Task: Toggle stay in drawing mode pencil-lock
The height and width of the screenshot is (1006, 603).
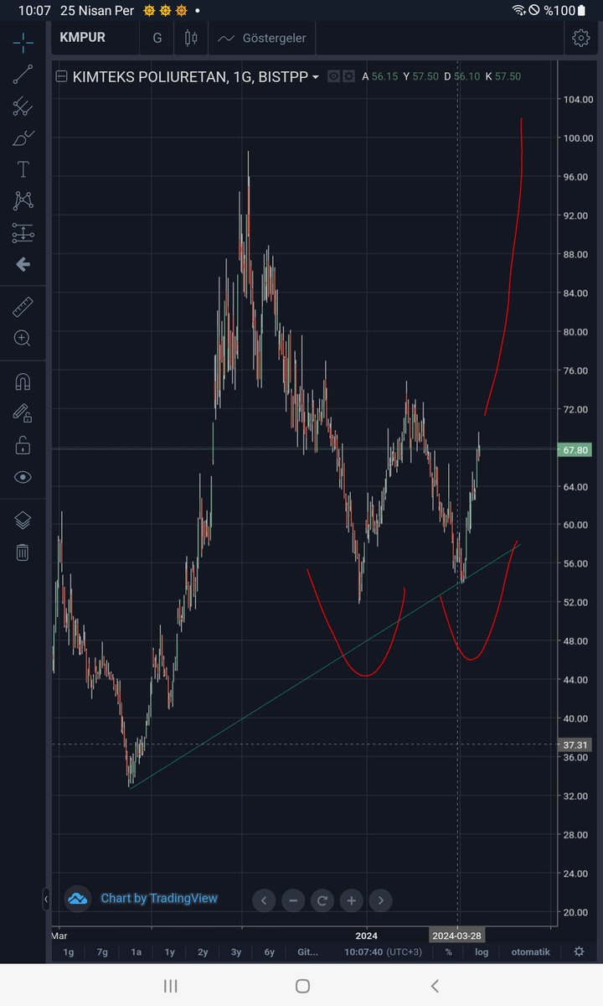Action: (x=23, y=413)
